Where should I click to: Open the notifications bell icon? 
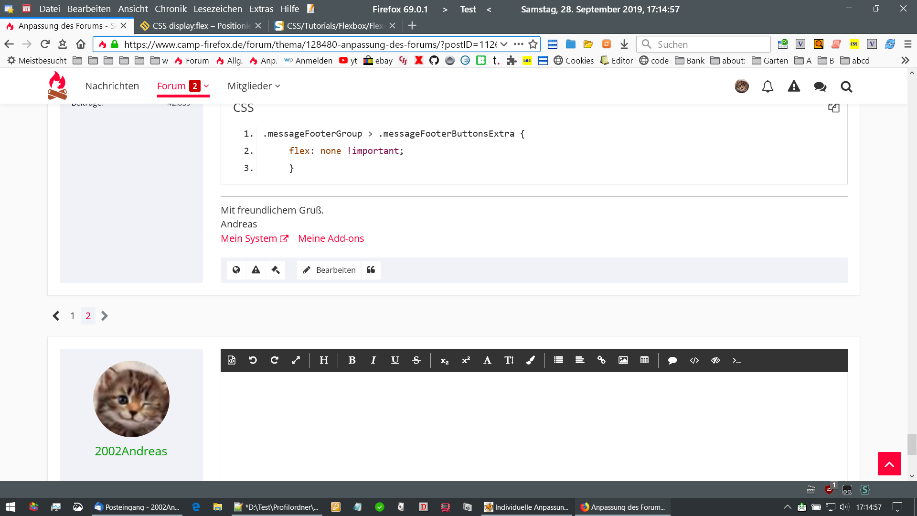pyautogui.click(x=768, y=86)
